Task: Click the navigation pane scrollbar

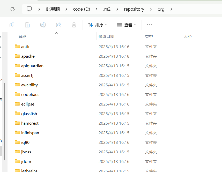Action: tap(5, 121)
